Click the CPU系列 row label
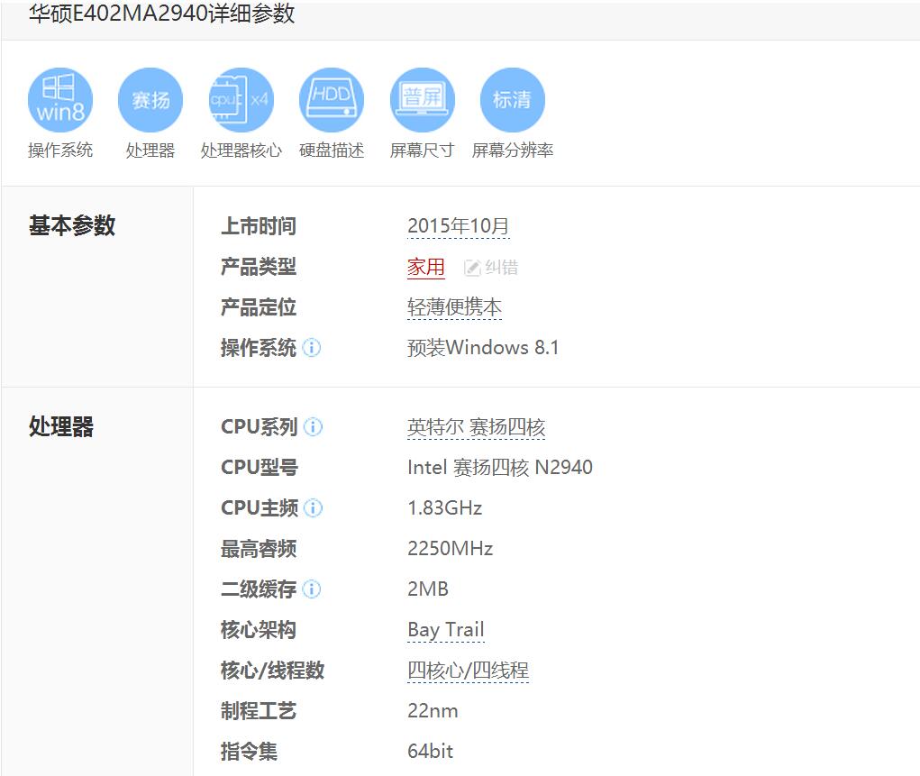The width and height of the screenshot is (920, 776). point(260,426)
